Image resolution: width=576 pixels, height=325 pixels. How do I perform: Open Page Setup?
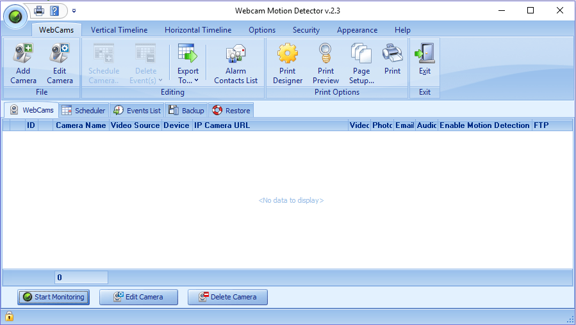tap(361, 64)
